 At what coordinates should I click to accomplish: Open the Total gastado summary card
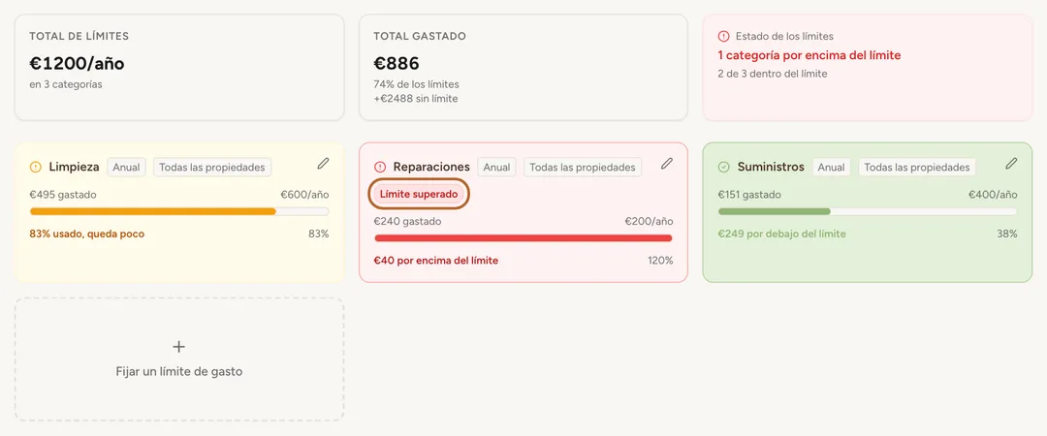pos(523,68)
